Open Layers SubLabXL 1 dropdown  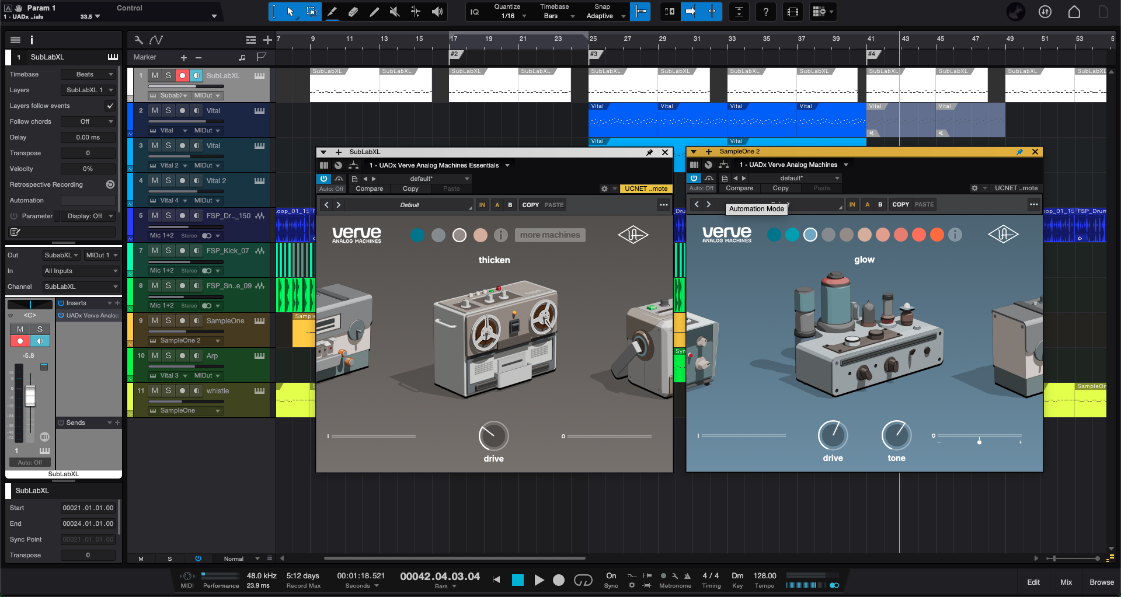[x=88, y=90]
